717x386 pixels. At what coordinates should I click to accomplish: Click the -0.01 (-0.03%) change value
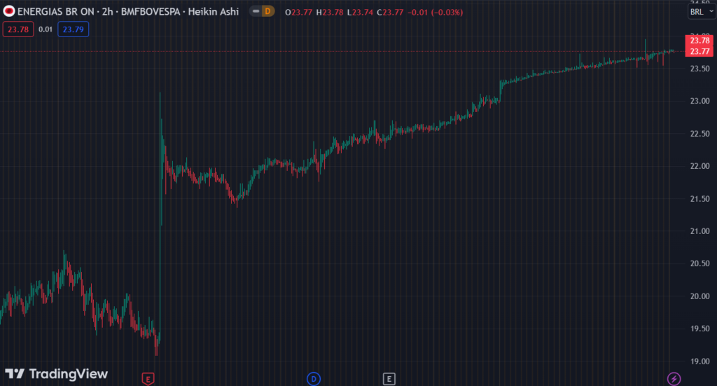(435, 13)
